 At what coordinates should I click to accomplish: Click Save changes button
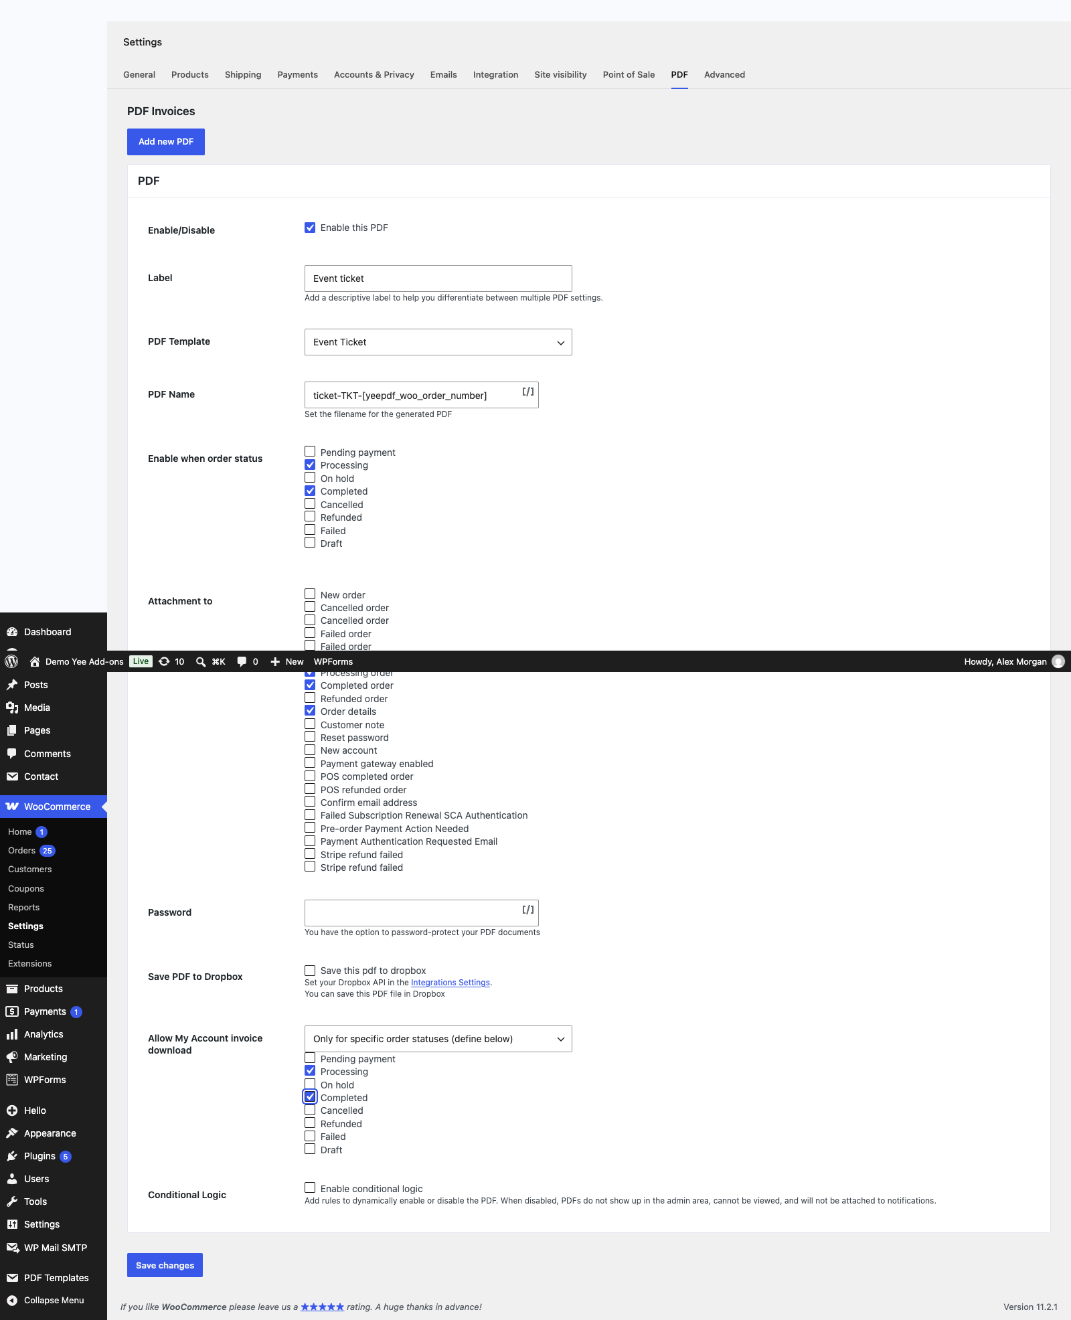(x=165, y=1265)
